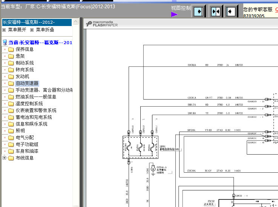Open the 蓄电池和充电系统 category

34,117
